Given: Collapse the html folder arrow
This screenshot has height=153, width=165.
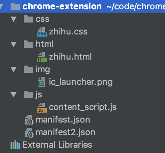Looking at the screenshot, I should (x=14, y=44).
